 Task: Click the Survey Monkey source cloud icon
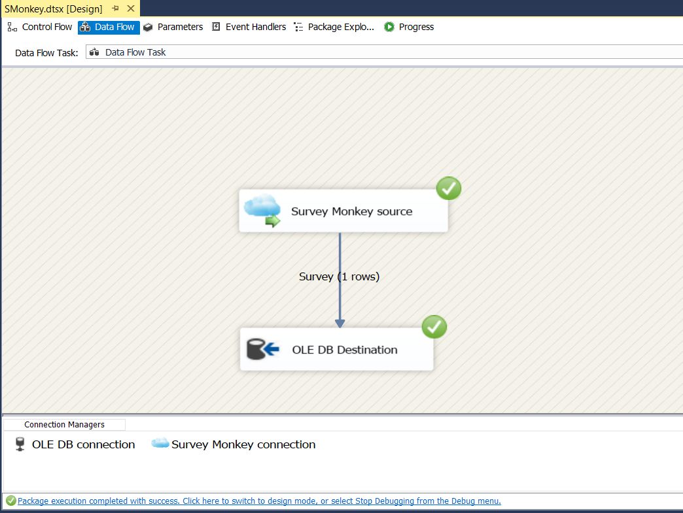coord(262,210)
